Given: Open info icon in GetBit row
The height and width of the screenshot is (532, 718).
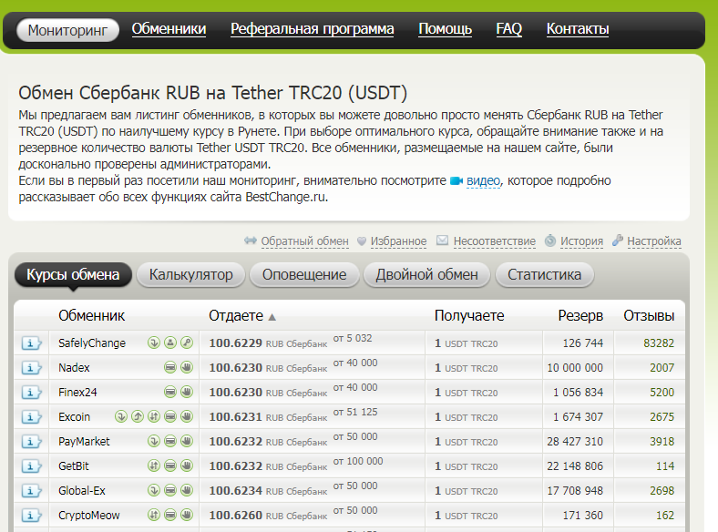Looking at the screenshot, I should (31, 466).
